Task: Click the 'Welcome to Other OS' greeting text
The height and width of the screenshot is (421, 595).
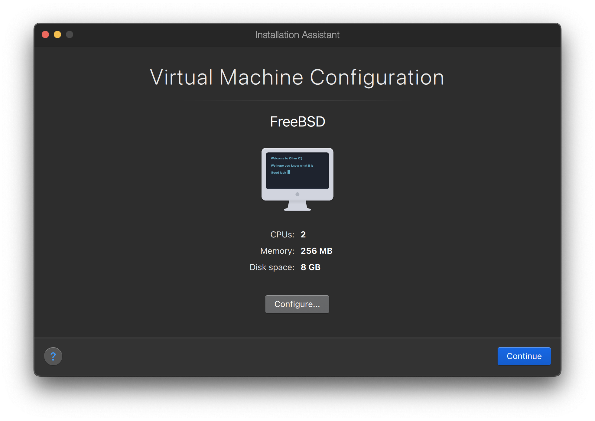Action: (x=286, y=158)
